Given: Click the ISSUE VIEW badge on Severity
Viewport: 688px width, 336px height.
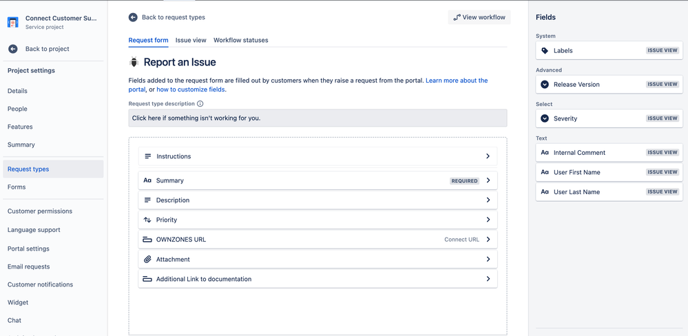Looking at the screenshot, I should click(663, 118).
